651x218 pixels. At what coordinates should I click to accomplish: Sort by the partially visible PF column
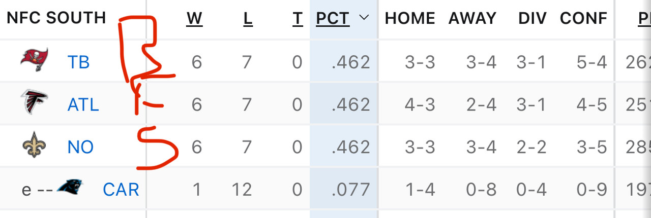tap(644, 19)
